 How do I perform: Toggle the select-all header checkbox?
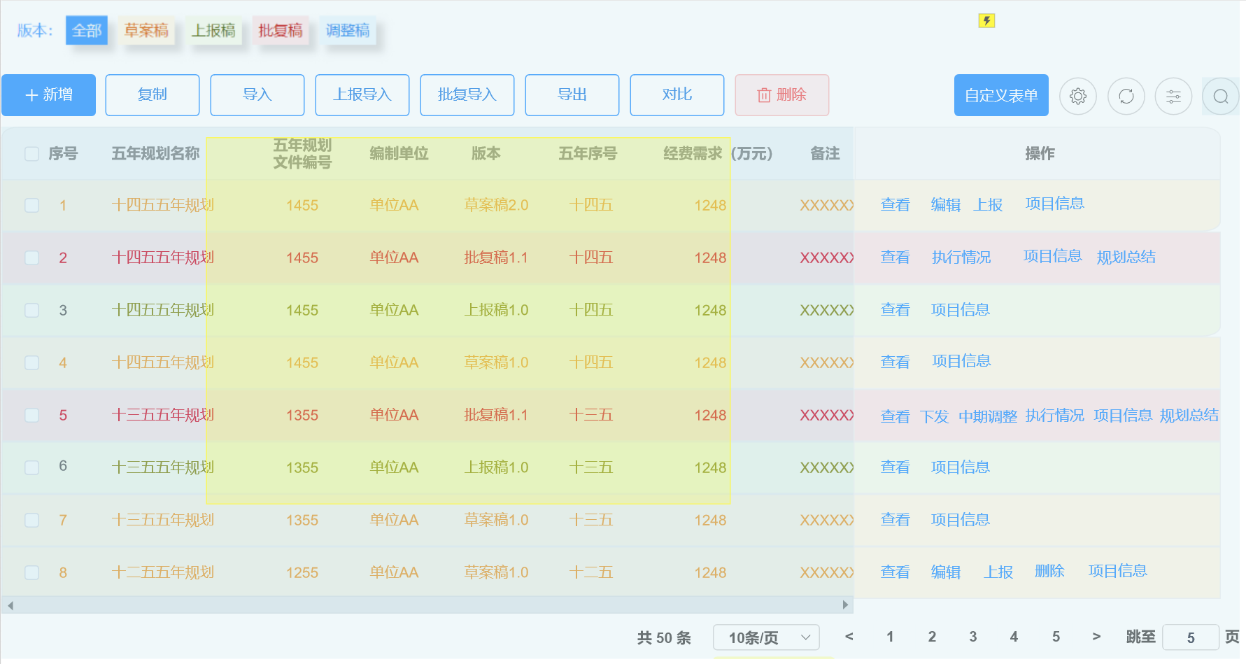(31, 154)
